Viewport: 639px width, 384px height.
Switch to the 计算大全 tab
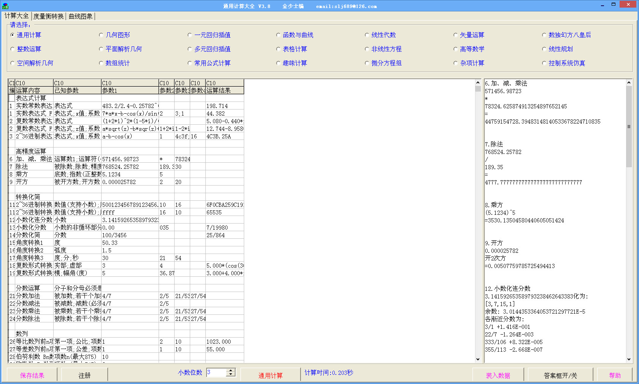pyautogui.click(x=16, y=16)
